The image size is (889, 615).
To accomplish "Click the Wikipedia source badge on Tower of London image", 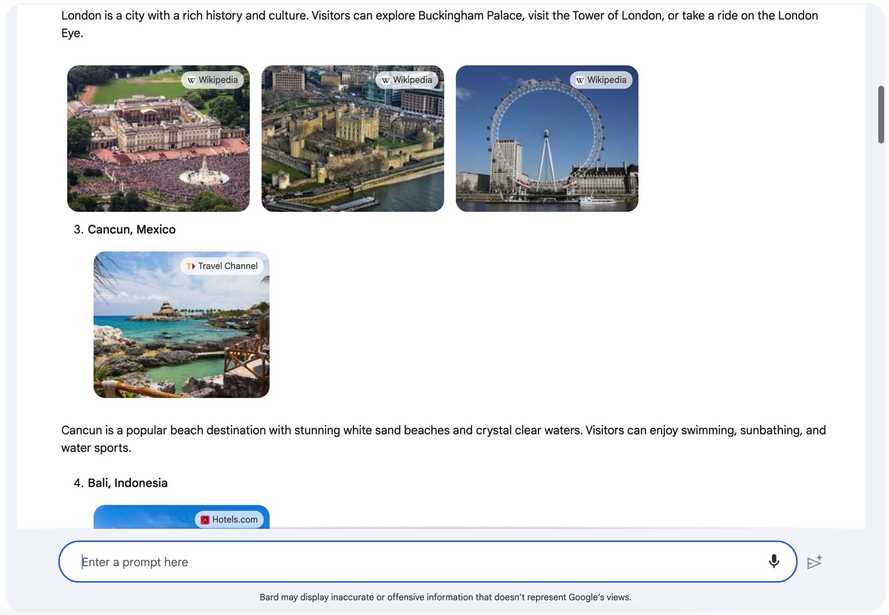I will click(407, 80).
